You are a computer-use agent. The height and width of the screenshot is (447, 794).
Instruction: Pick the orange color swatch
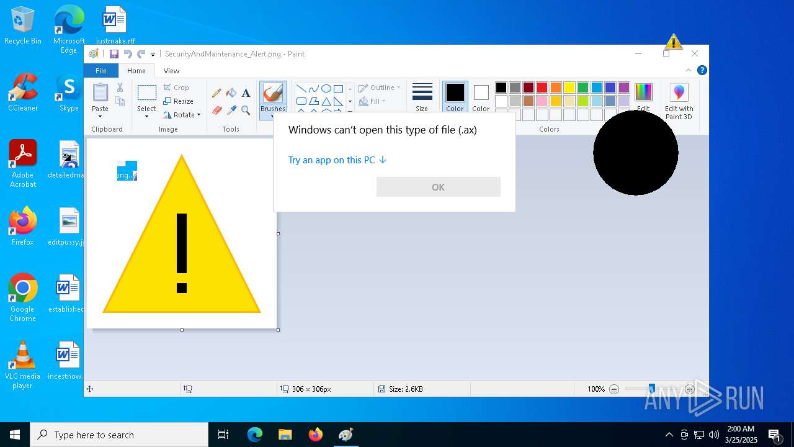click(x=556, y=88)
